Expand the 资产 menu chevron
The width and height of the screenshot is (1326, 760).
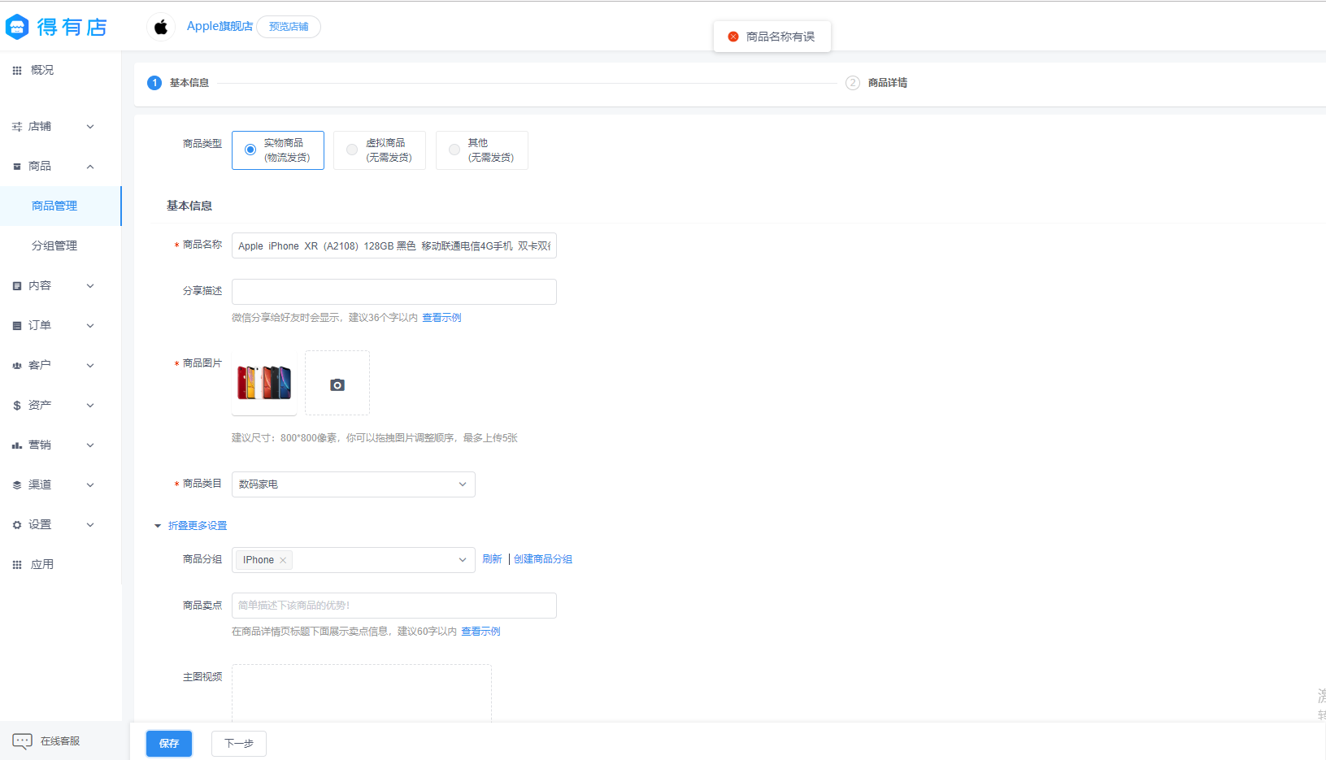pyautogui.click(x=90, y=406)
